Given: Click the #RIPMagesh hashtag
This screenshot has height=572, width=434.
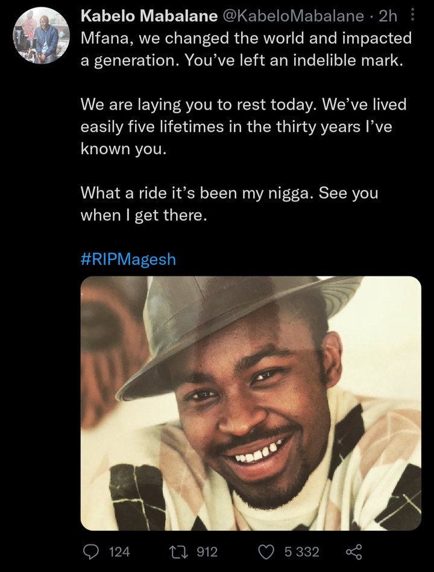Looking at the screenshot, I should click(x=128, y=259).
